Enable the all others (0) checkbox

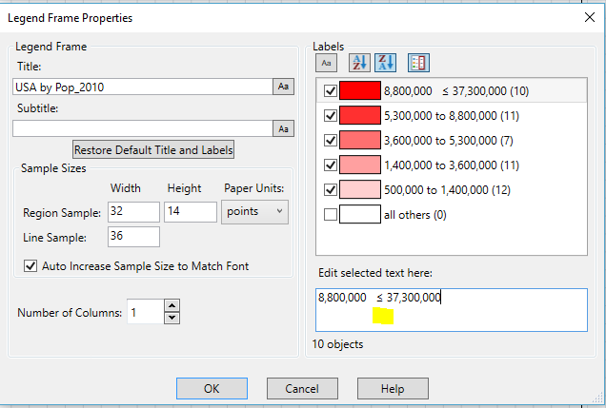click(x=331, y=215)
